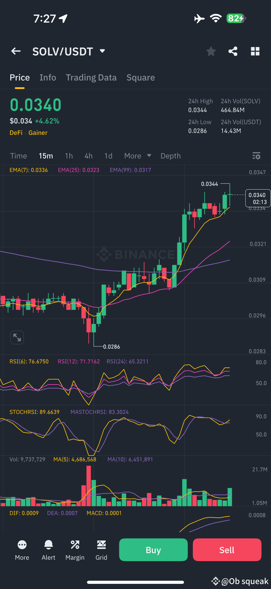Tap the MASTOCHRSI: 83.3024 label

point(99,412)
